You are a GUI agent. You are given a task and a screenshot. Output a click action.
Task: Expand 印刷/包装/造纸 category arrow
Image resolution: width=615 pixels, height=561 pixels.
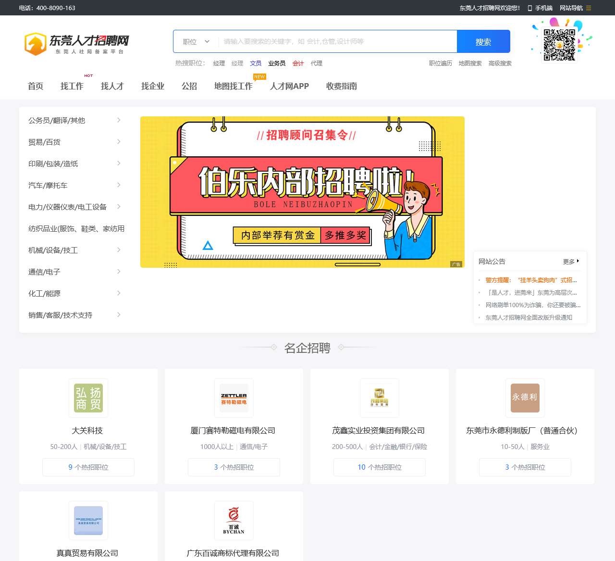click(119, 163)
